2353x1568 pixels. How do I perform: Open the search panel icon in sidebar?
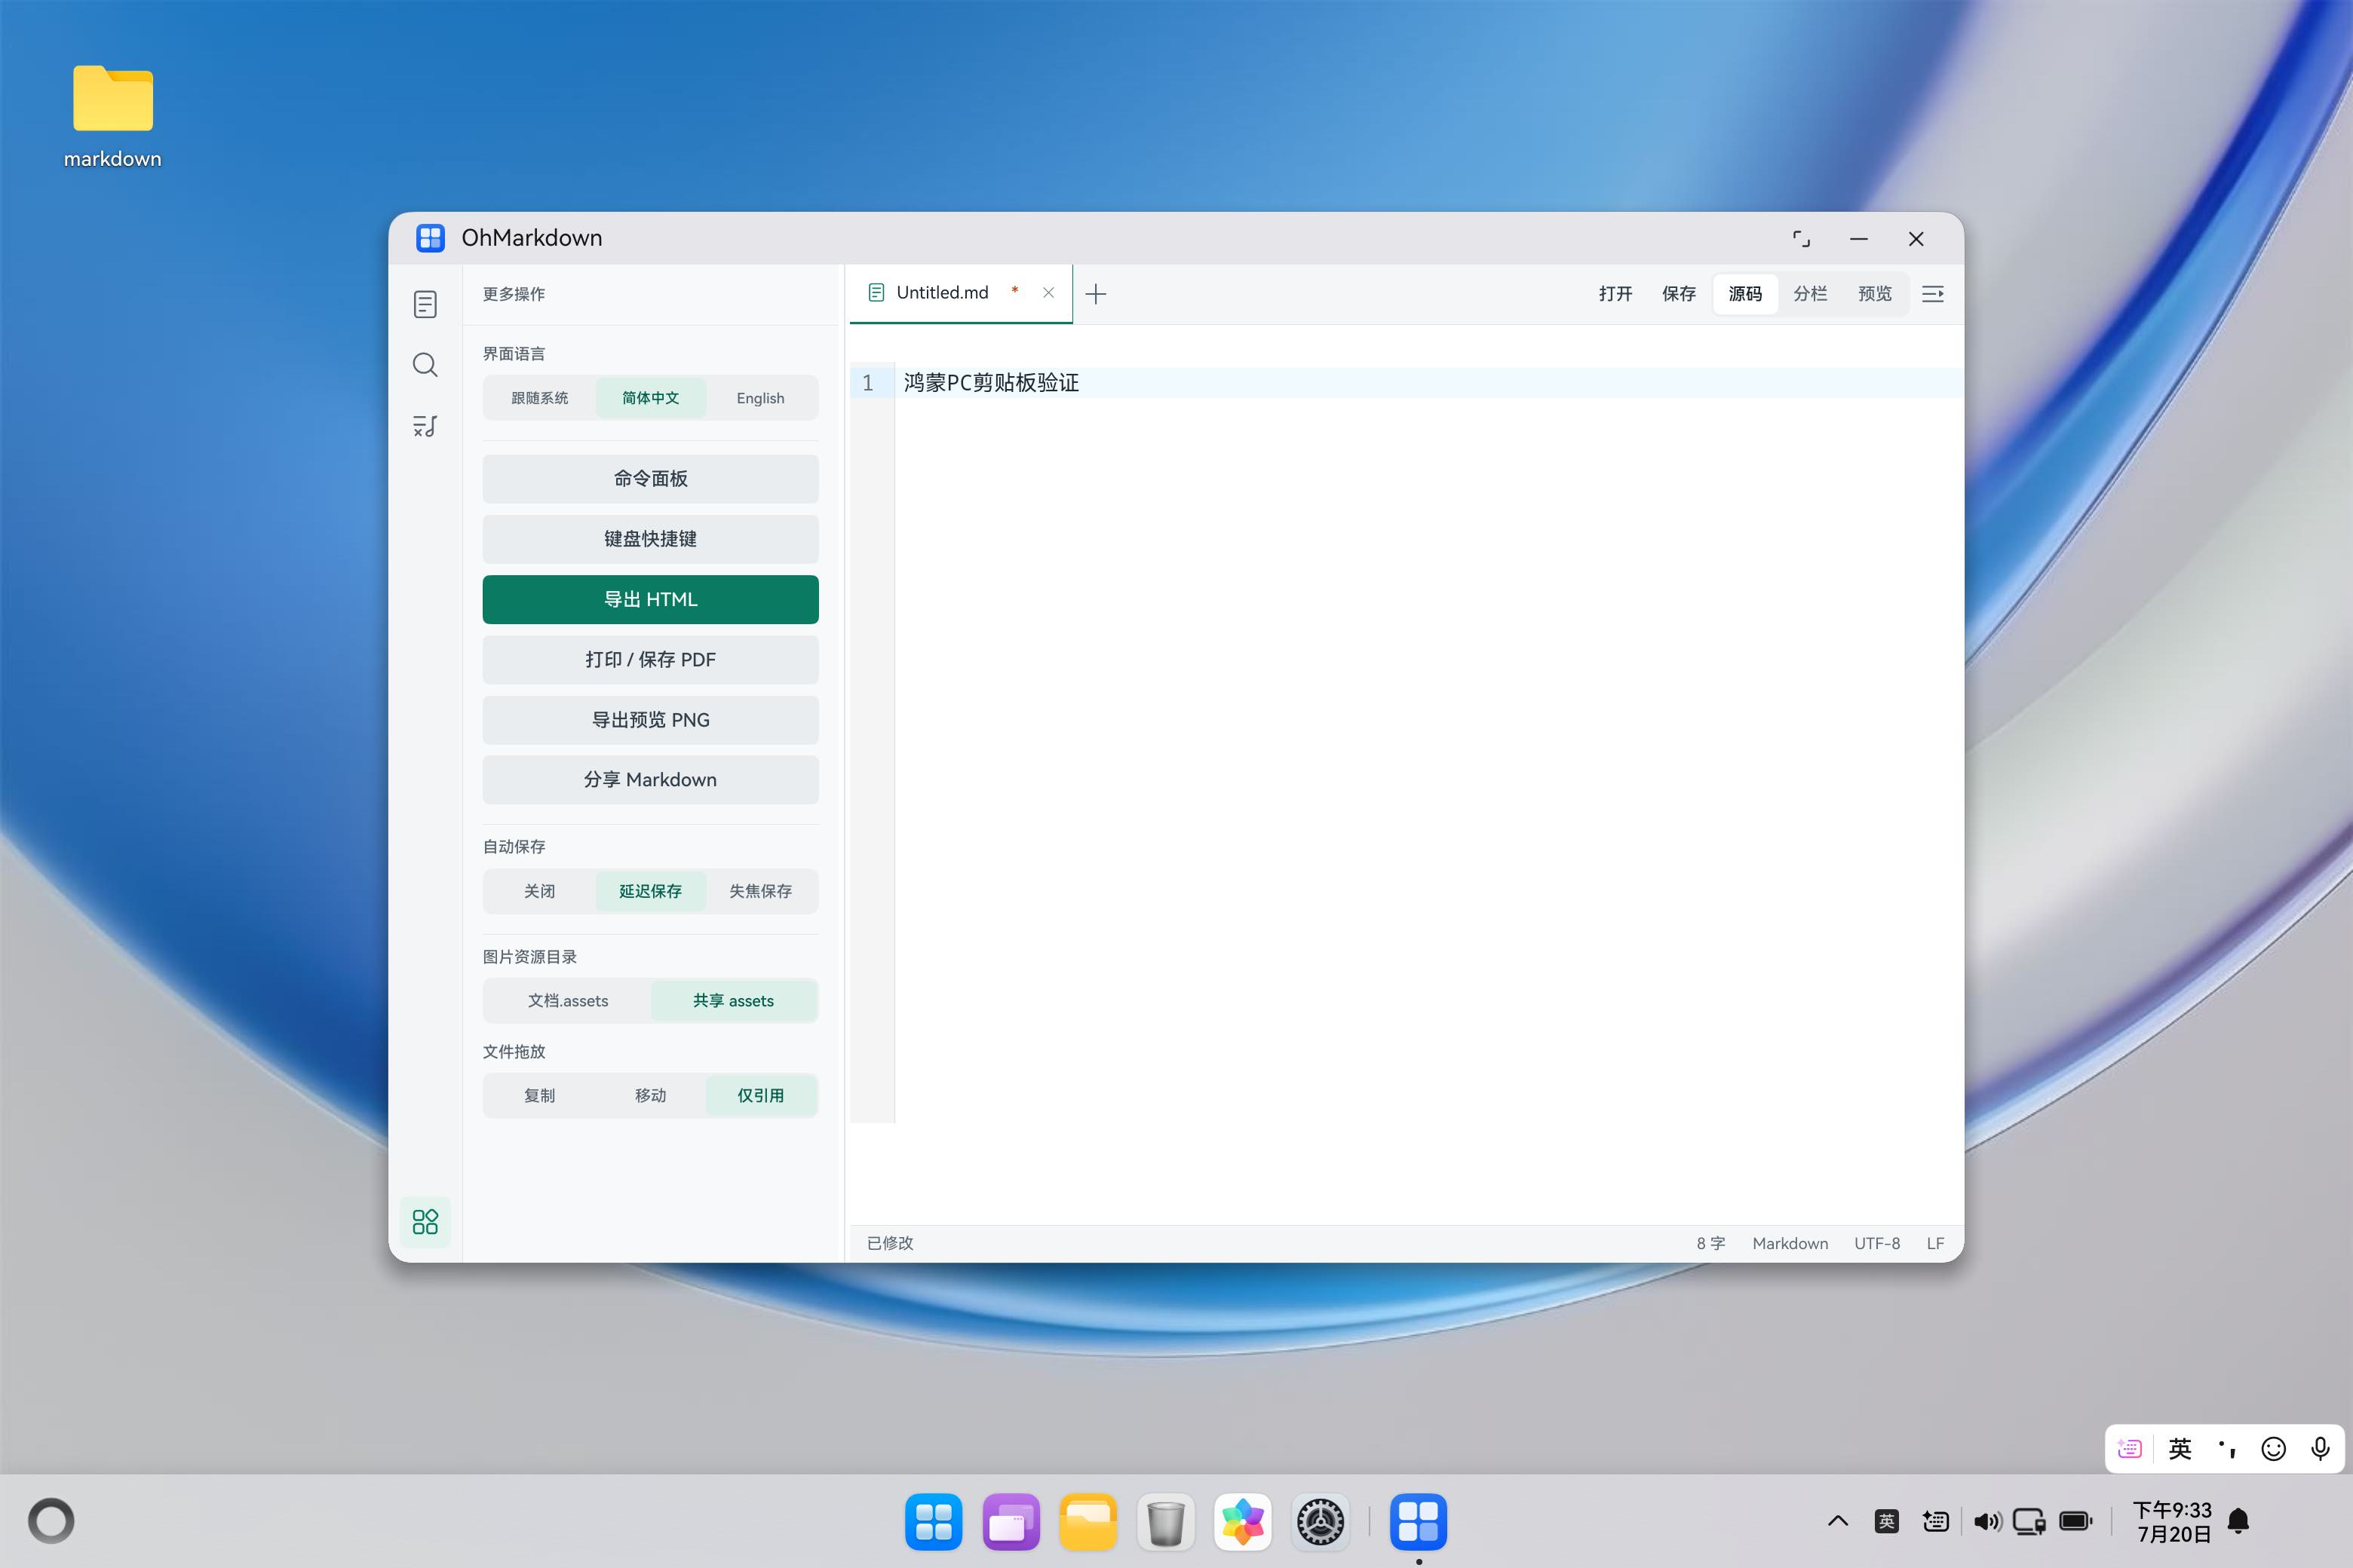pyautogui.click(x=425, y=365)
